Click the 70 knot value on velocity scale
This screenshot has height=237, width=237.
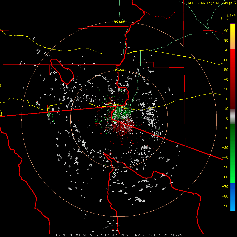pos(226,50)
